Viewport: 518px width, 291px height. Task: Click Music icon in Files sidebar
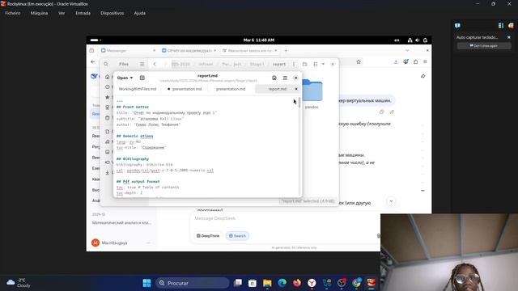coord(108,141)
